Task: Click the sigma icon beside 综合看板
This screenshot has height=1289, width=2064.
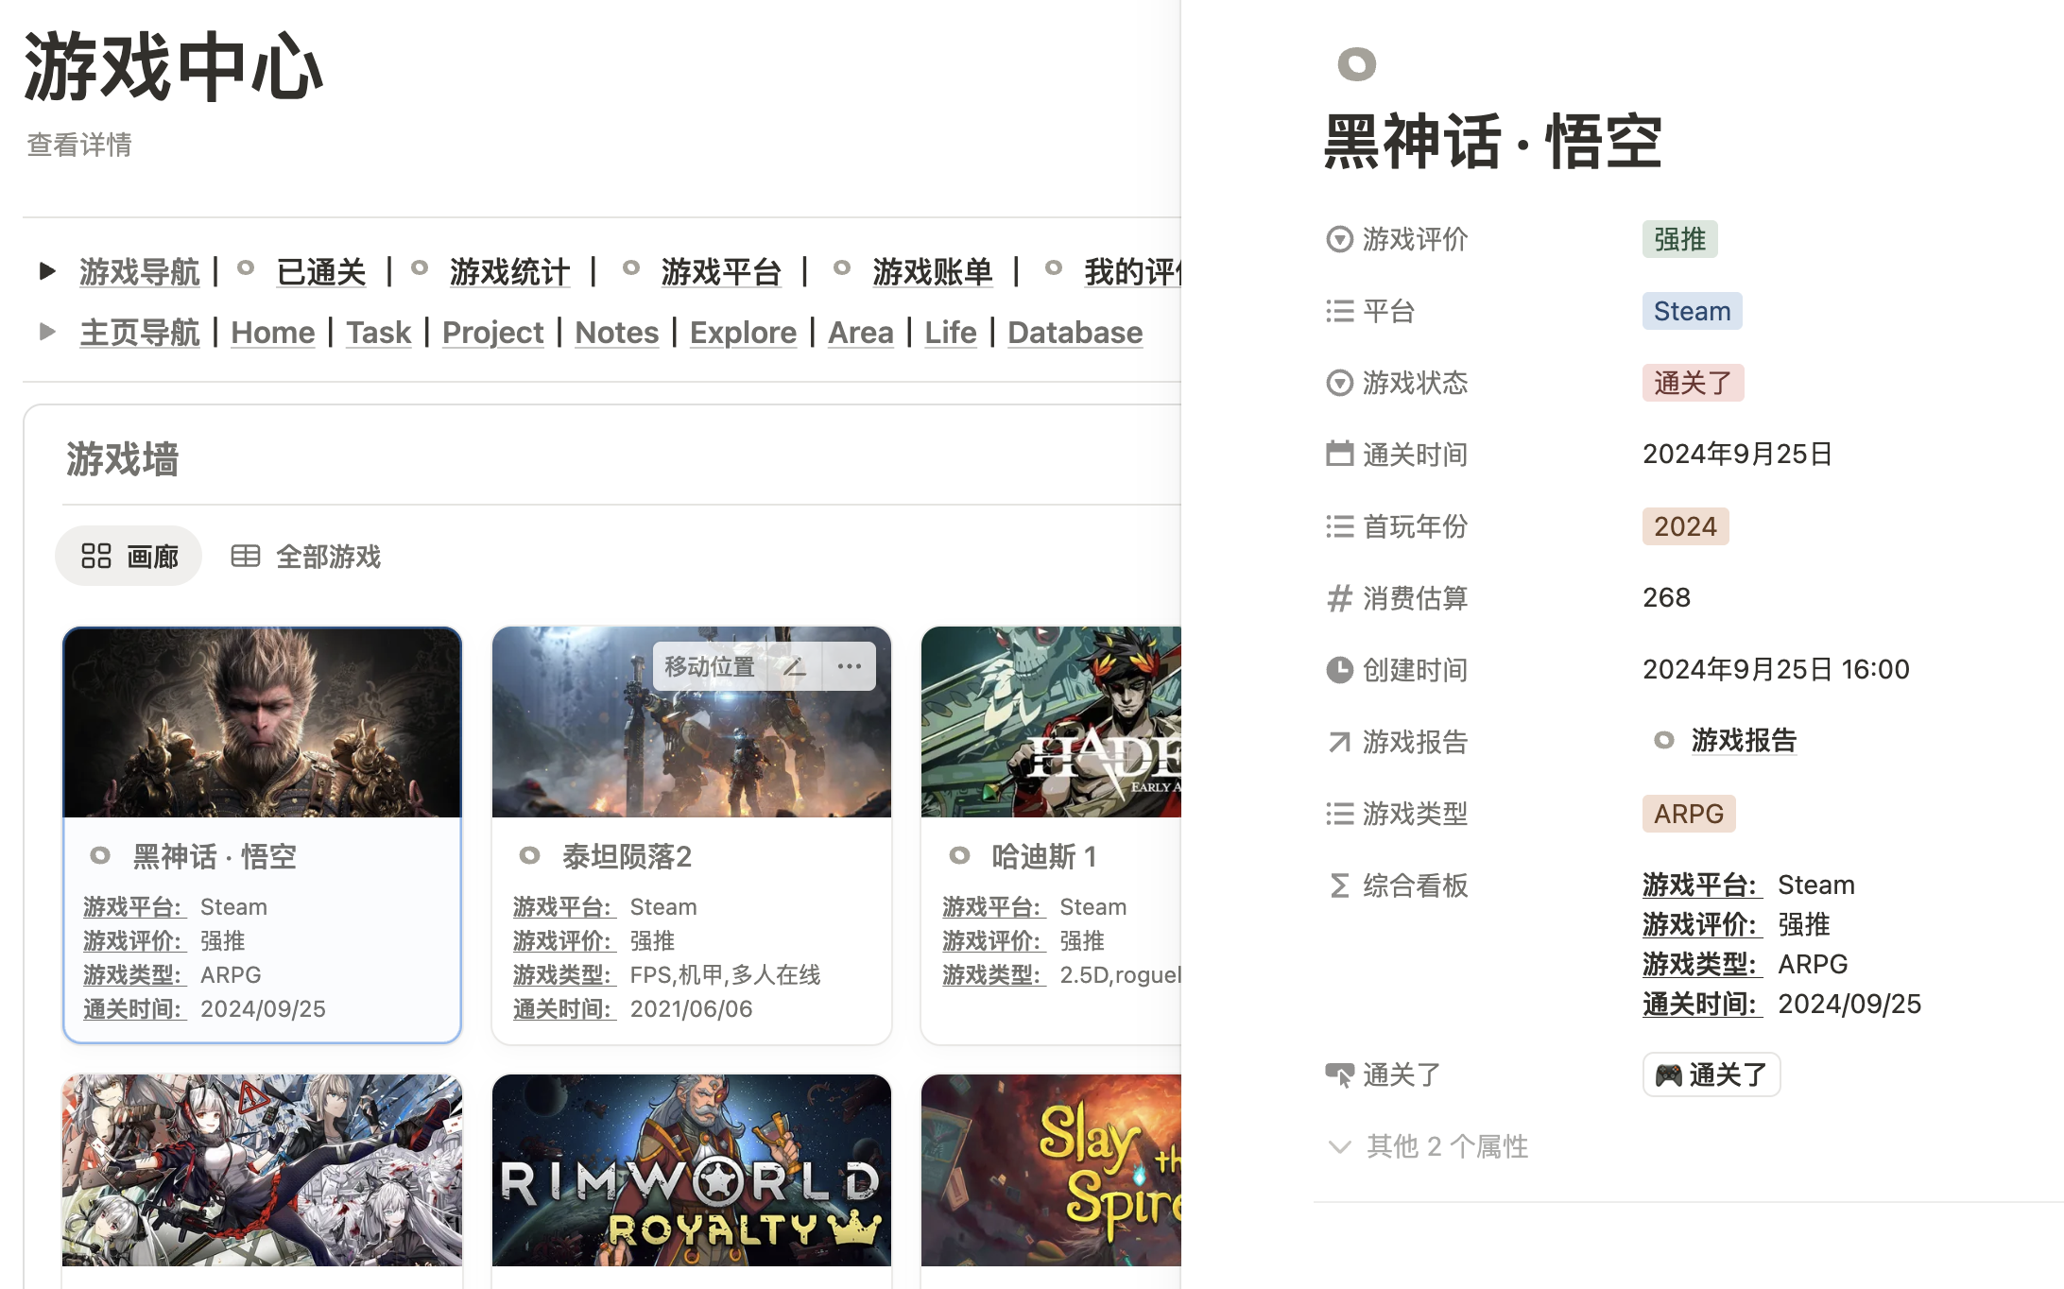Action: [x=1339, y=885]
